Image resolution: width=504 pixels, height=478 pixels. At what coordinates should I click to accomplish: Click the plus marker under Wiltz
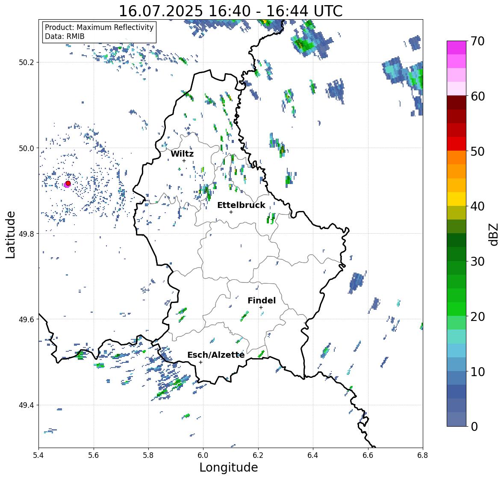coord(184,160)
